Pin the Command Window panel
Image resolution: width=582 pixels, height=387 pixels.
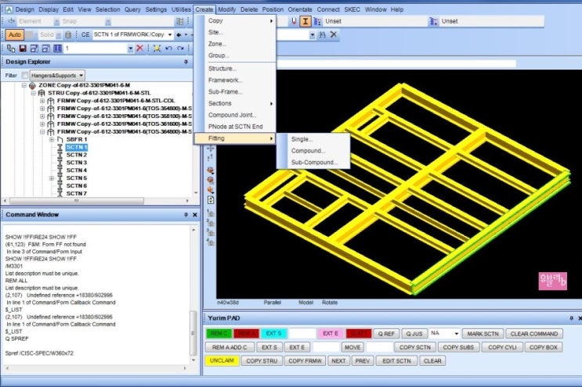pyautogui.click(x=186, y=215)
